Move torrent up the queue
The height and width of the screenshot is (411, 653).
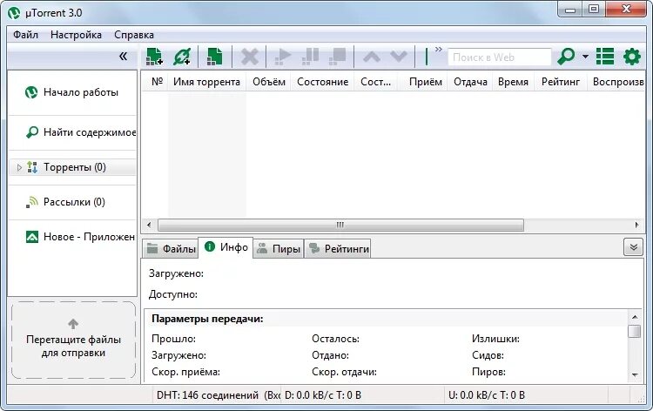click(372, 57)
